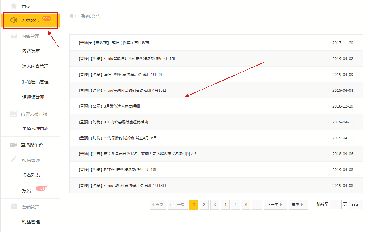Screen dimensions: 372x232
Task: Open 报名管理 section
Action: [31, 160]
